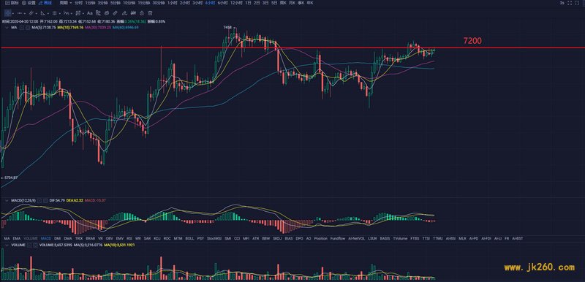Image resolution: width=585 pixels, height=282 pixels.
Task: Open the 周期 period dropdown
Action: point(66,3)
